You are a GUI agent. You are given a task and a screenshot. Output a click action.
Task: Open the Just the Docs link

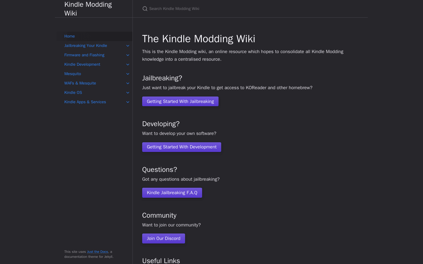pyautogui.click(x=97, y=252)
